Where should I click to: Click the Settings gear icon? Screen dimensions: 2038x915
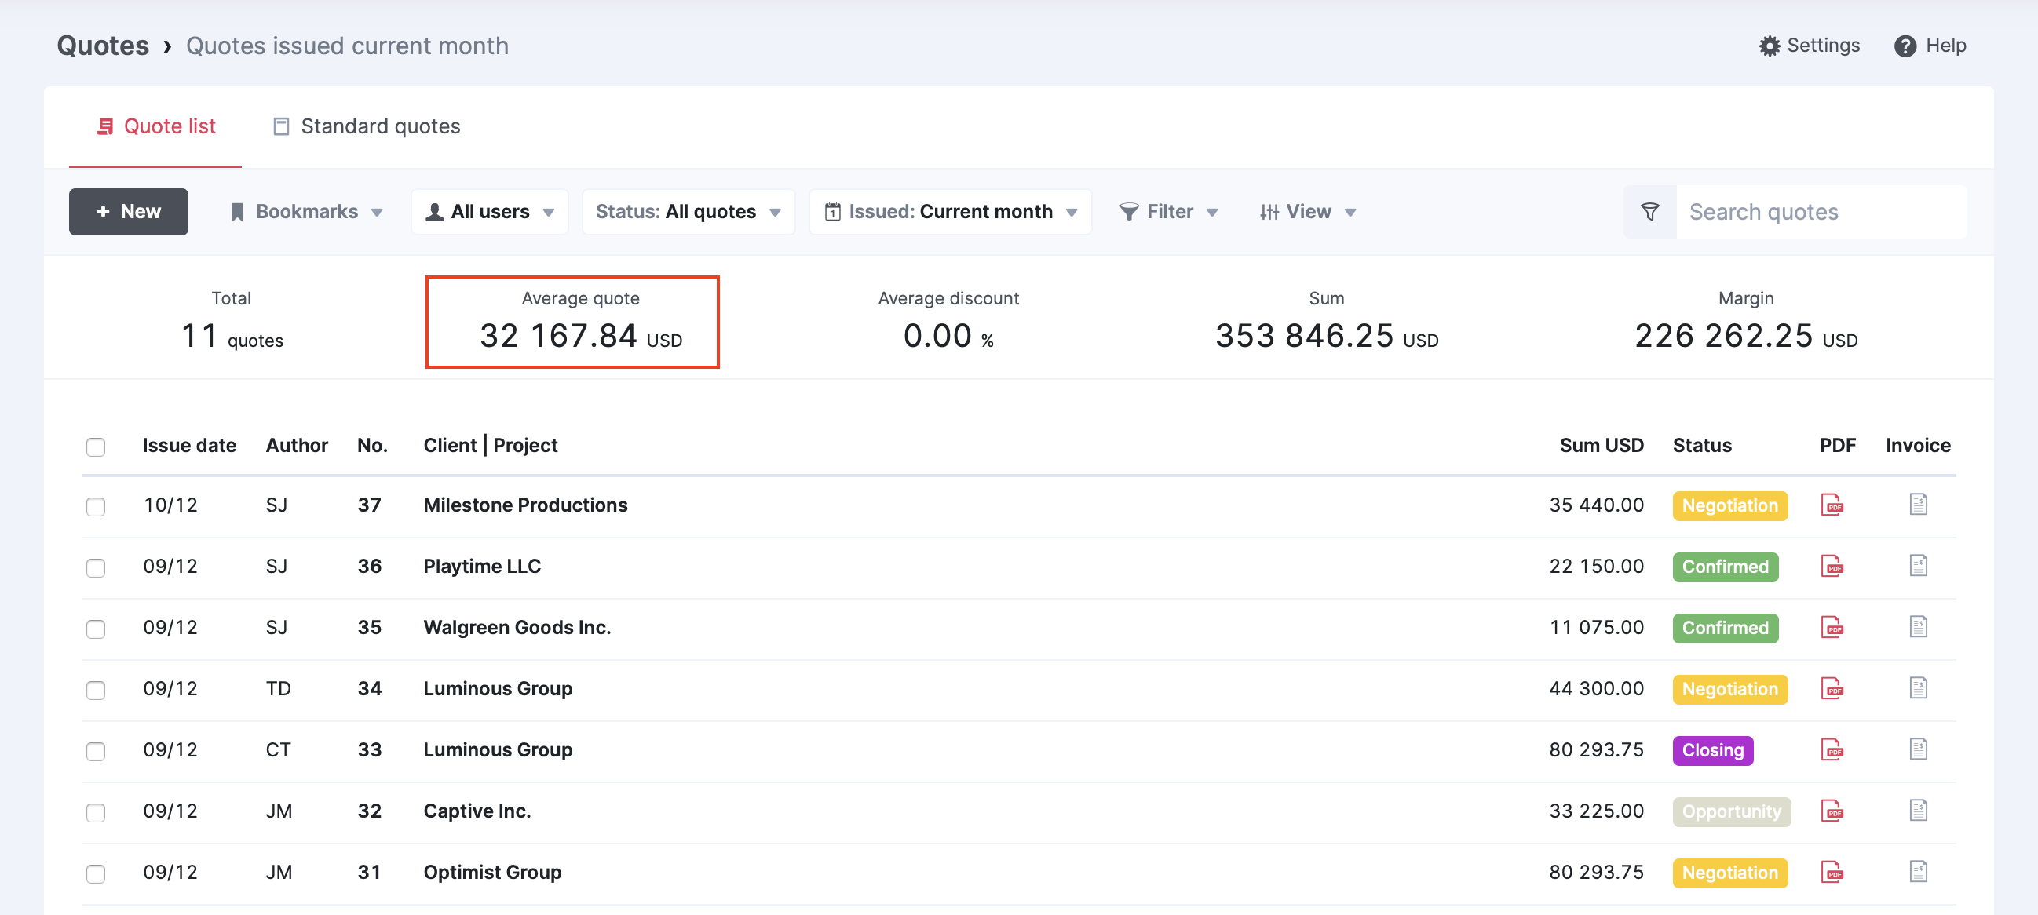(x=1769, y=46)
